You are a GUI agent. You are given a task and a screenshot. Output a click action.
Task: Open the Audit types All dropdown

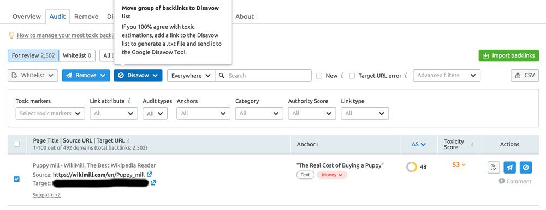(x=155, y=113)
